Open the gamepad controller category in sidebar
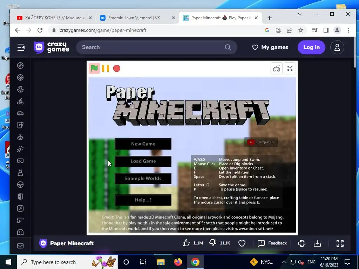 pyautogui.click(x=20, y=161)
